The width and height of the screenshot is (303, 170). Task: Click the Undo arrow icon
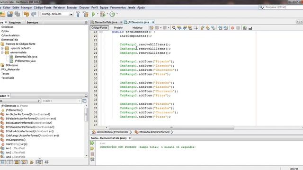coord(27,14)
